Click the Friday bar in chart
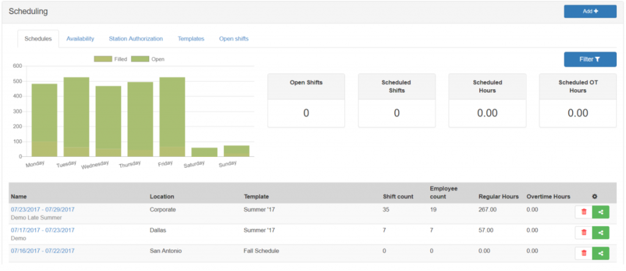This screenshot has height=271, width=626. (172, 117)
